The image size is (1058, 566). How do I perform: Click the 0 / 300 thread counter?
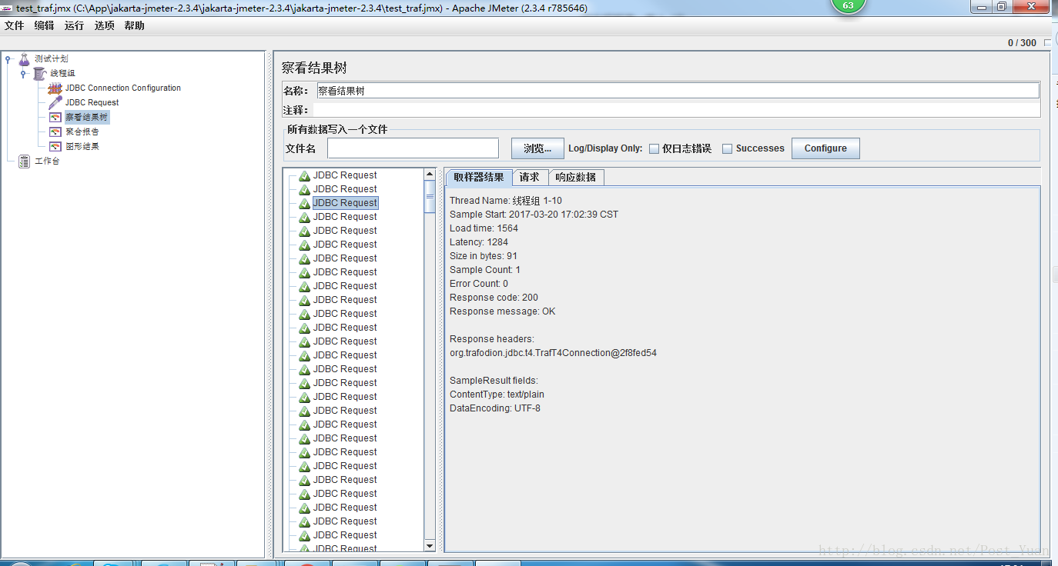tap(1022, 43)
